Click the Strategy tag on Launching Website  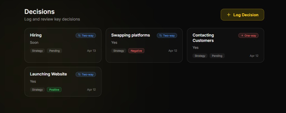coord(37,90)
